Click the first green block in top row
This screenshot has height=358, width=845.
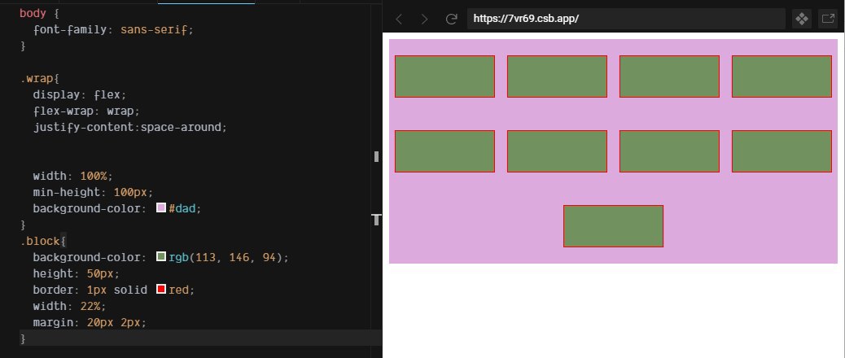pyautogui.click(x=444, y=76)
